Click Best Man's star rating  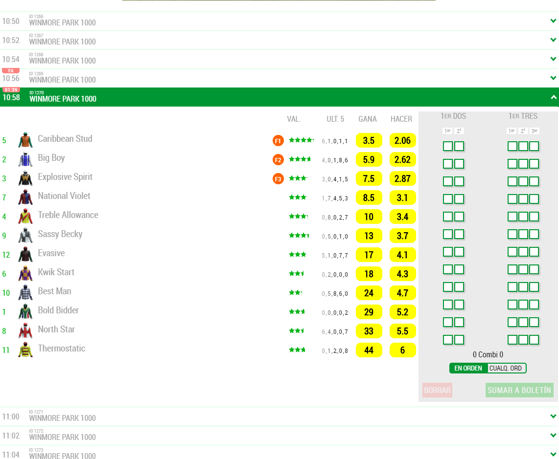tap(296, 292)
